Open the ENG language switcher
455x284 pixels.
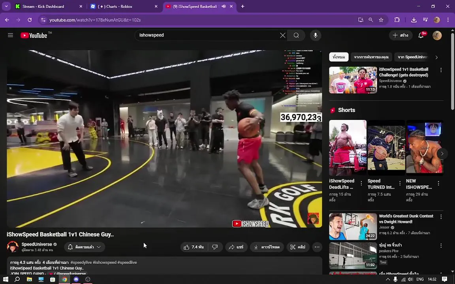point(420,279)
